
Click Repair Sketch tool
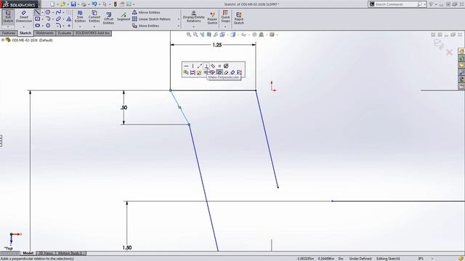212,18
